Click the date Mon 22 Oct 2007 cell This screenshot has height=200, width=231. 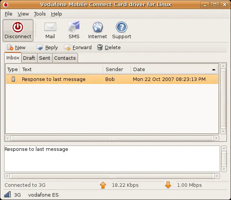click(x=169, y=79)
